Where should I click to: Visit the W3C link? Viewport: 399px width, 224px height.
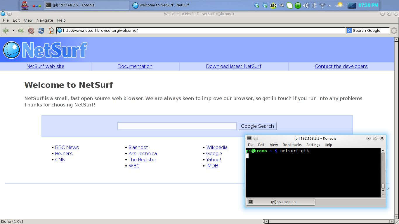pos(134,166)
